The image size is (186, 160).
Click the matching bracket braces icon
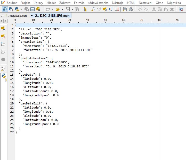[x=111, y=10]
